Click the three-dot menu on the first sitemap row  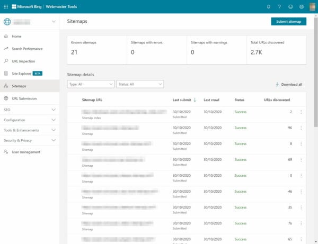click(301, 112)
